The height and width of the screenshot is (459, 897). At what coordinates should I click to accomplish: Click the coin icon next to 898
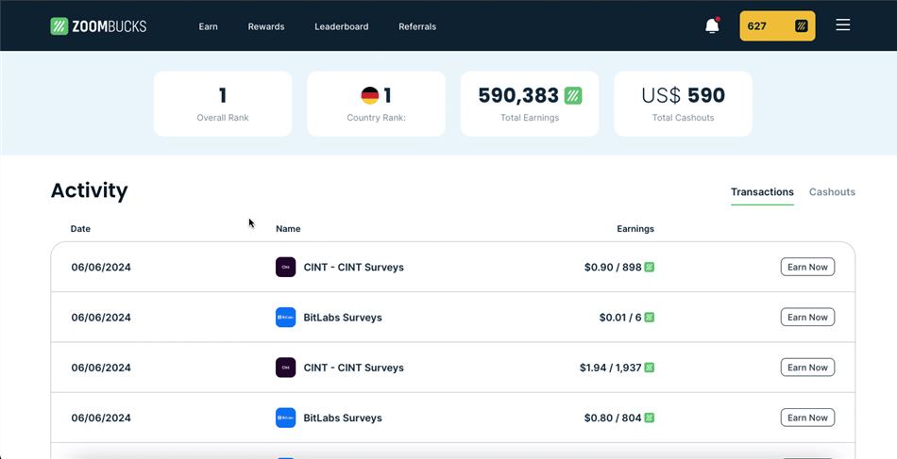pyautogui.click(x=650, y=267)
